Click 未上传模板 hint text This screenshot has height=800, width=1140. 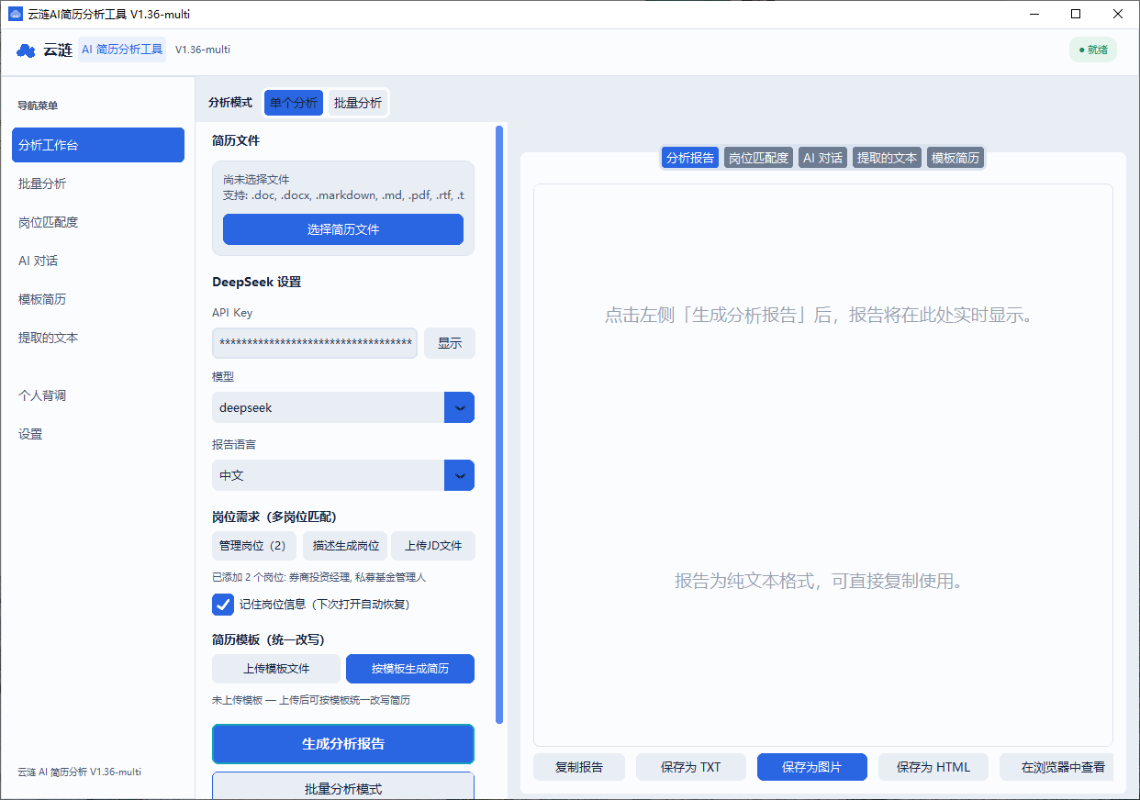[311, 700]
